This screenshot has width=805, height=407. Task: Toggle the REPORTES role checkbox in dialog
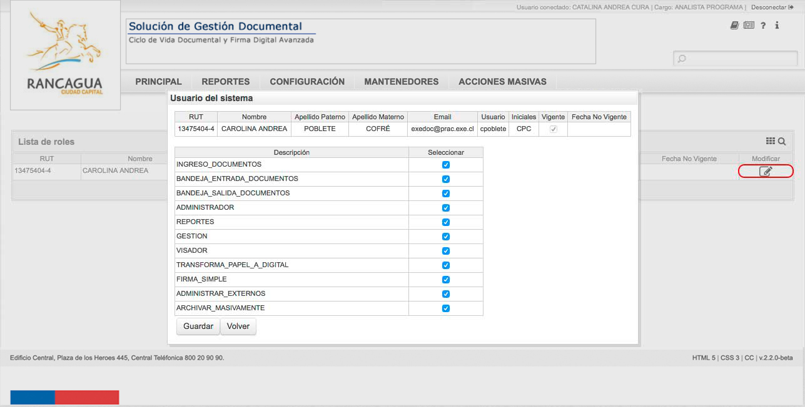(446, 222)
